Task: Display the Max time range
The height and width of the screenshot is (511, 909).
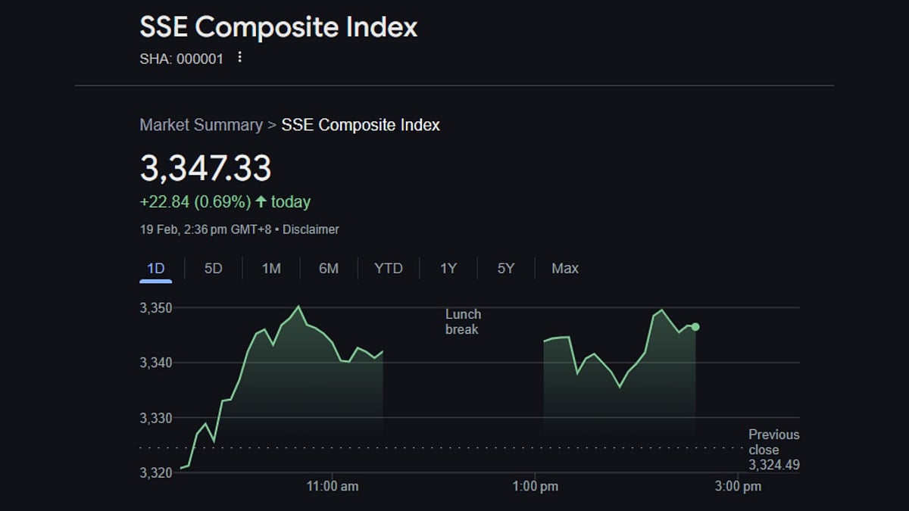Action: (564, 268)
